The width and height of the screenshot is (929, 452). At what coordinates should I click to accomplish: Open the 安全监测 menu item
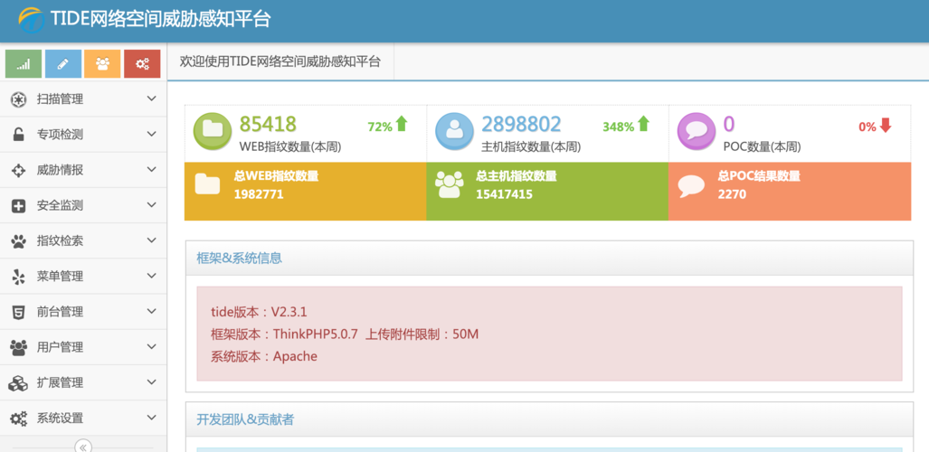coord(83,205)
